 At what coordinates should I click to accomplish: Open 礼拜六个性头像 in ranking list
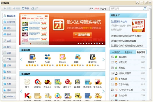128,90
